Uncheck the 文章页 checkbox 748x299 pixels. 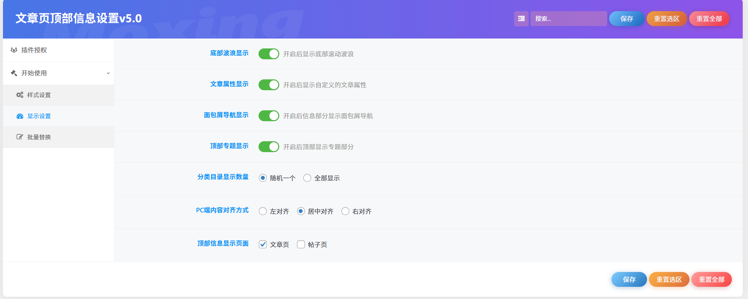tap(262, 244)
